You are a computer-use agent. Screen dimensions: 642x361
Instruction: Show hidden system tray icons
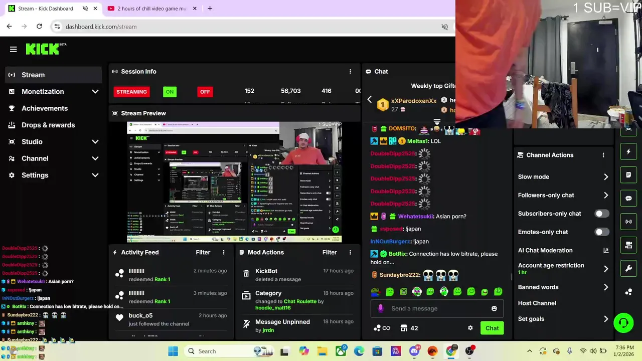(529, 351)
